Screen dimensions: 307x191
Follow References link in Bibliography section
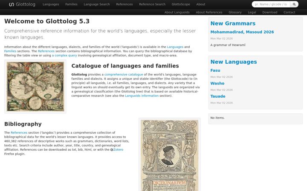click(19, 133)
